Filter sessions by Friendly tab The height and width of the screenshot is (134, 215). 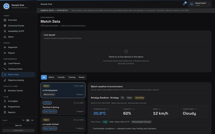tap(61, 77)
